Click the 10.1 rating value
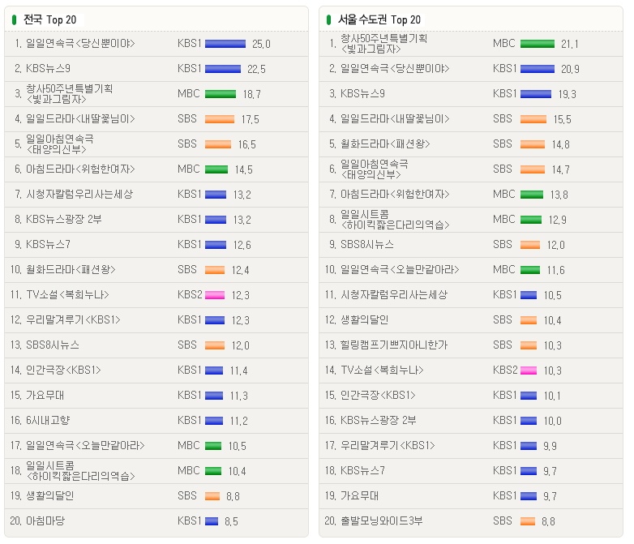Screen dimensions: 634x544 pyautogui.click(x=552, y=396)
